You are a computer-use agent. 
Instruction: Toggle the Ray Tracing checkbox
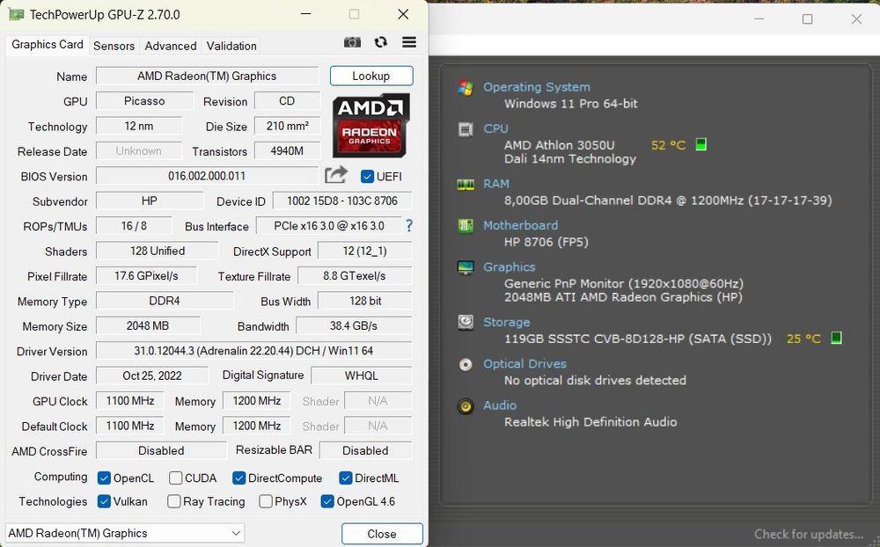click(x=174, y=501)
